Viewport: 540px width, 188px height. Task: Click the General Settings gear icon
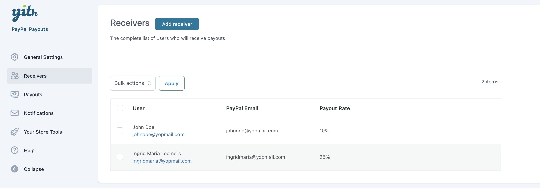[15, 57]
